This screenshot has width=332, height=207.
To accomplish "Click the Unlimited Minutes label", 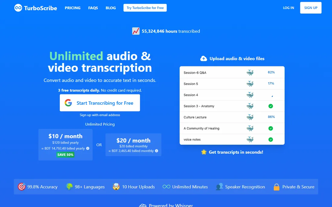I will 190,187.
